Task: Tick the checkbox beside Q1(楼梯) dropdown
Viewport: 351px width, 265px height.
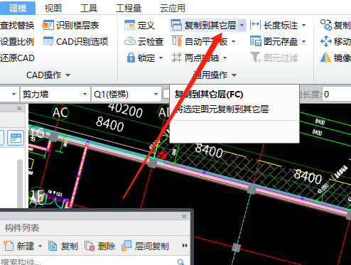Action: (x=166, y=94)
